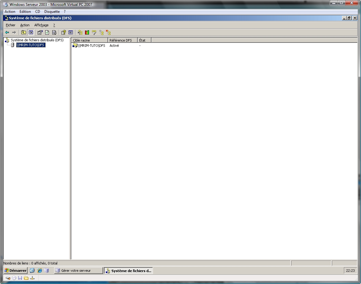Screen dimensions: 361x284
Task: Click the Virtual PC floppy disk icon
Action: [x=20, y=278]
